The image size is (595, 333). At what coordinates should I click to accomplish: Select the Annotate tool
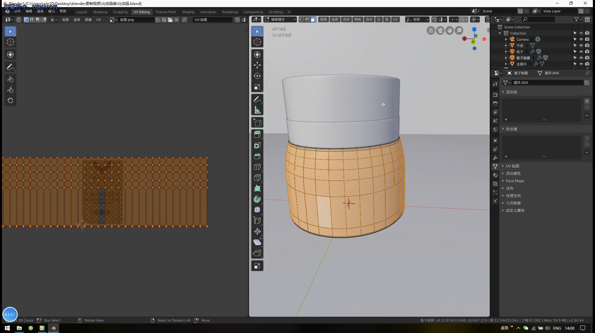[x=257, y=99]
